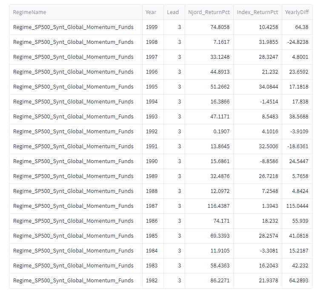
Task: Click the Index_ReturnPct value -8.8586
Action: coord(267,161)
